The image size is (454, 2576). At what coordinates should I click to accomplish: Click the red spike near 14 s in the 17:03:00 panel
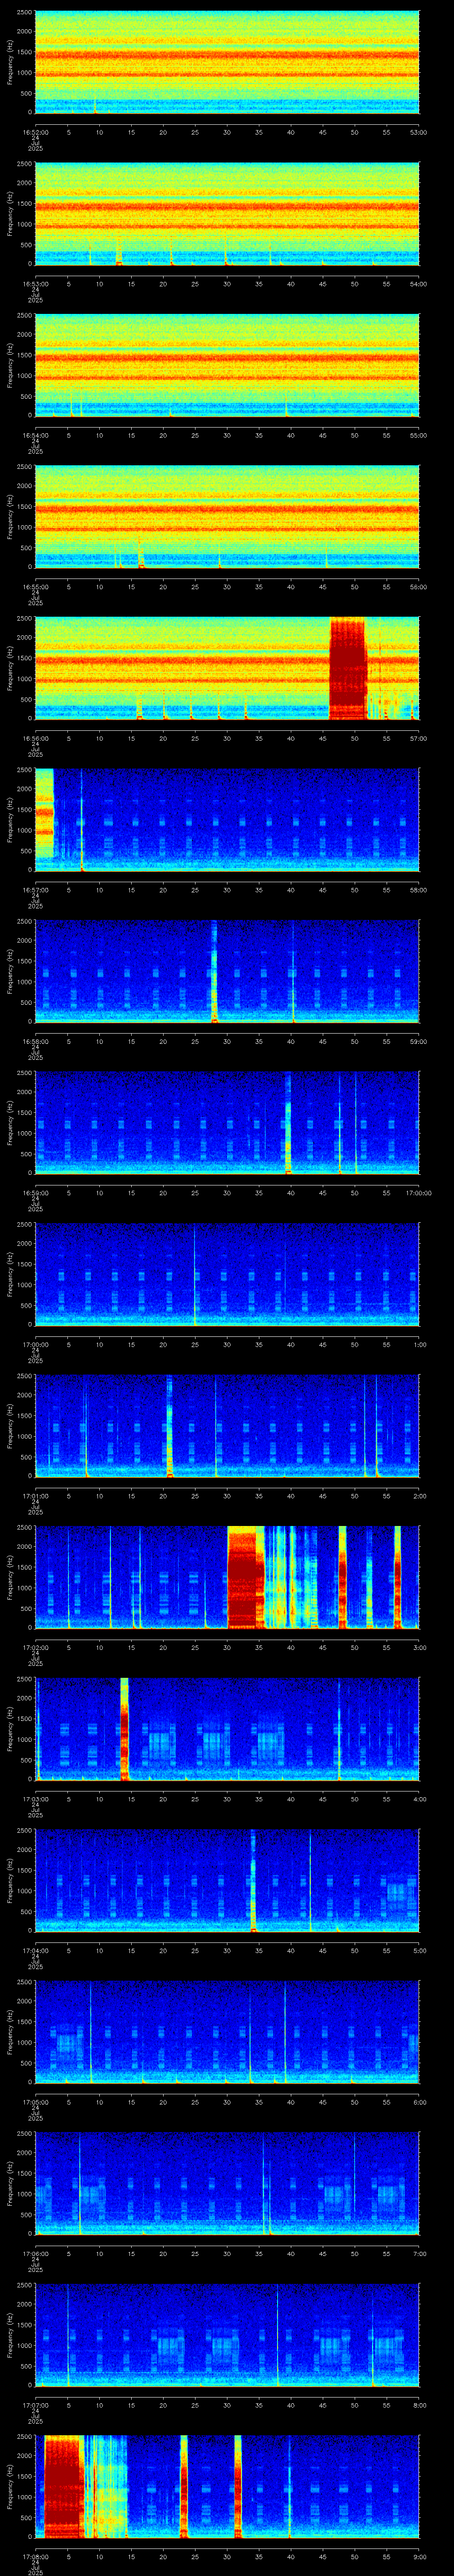click(125, 1729)
